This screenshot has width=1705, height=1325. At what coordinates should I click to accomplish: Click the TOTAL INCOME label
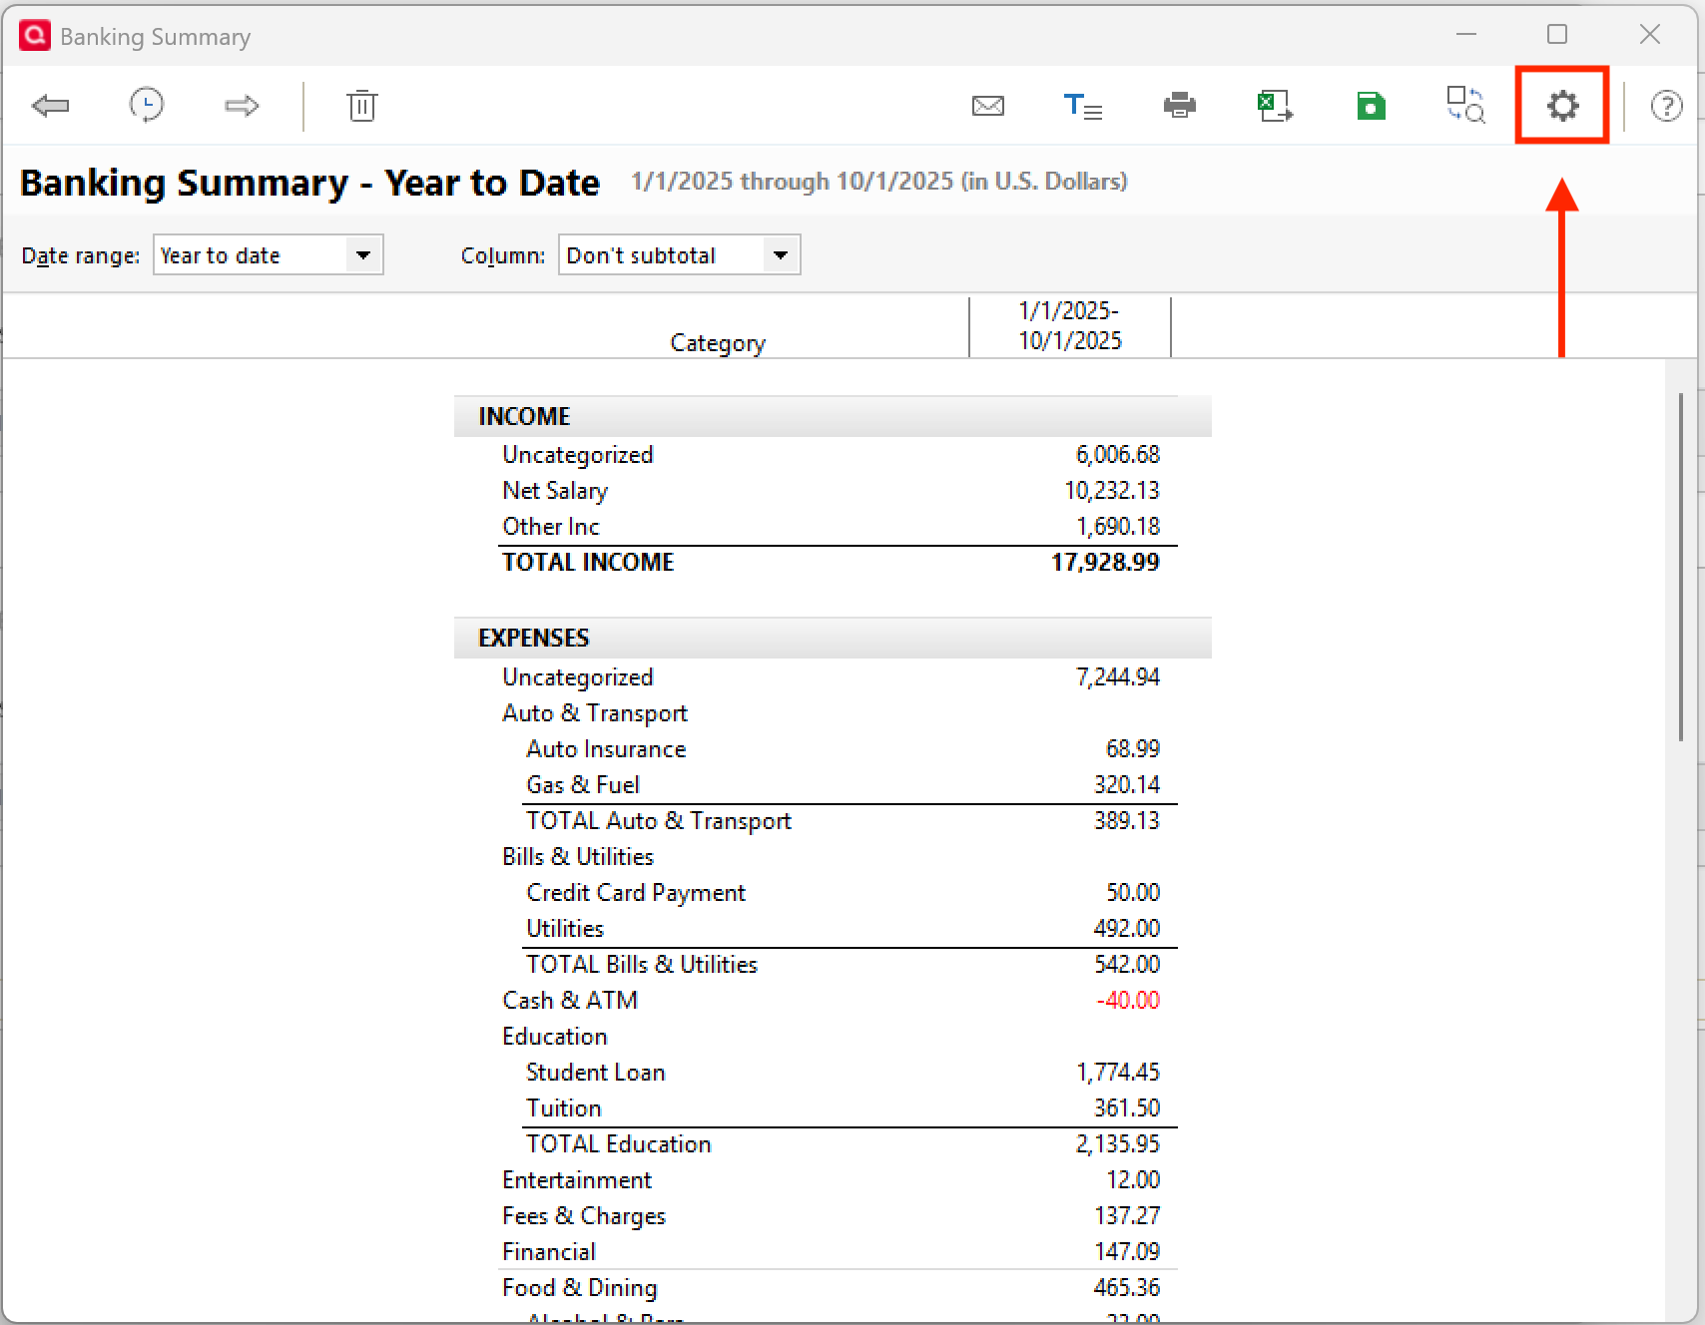point(588,563)
